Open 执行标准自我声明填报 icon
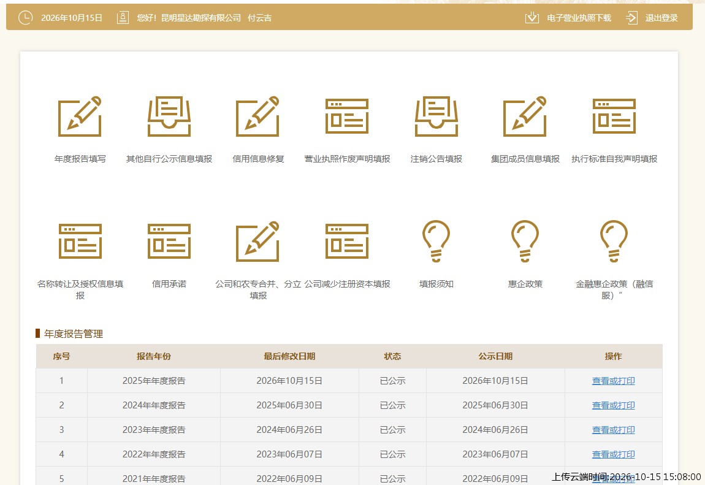The width and height of the screenshot is (705, 485). pos(614,116)
